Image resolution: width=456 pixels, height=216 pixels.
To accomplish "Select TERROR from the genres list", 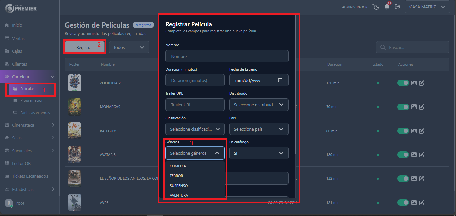I will pyautogui.click(x=176, y=176).
